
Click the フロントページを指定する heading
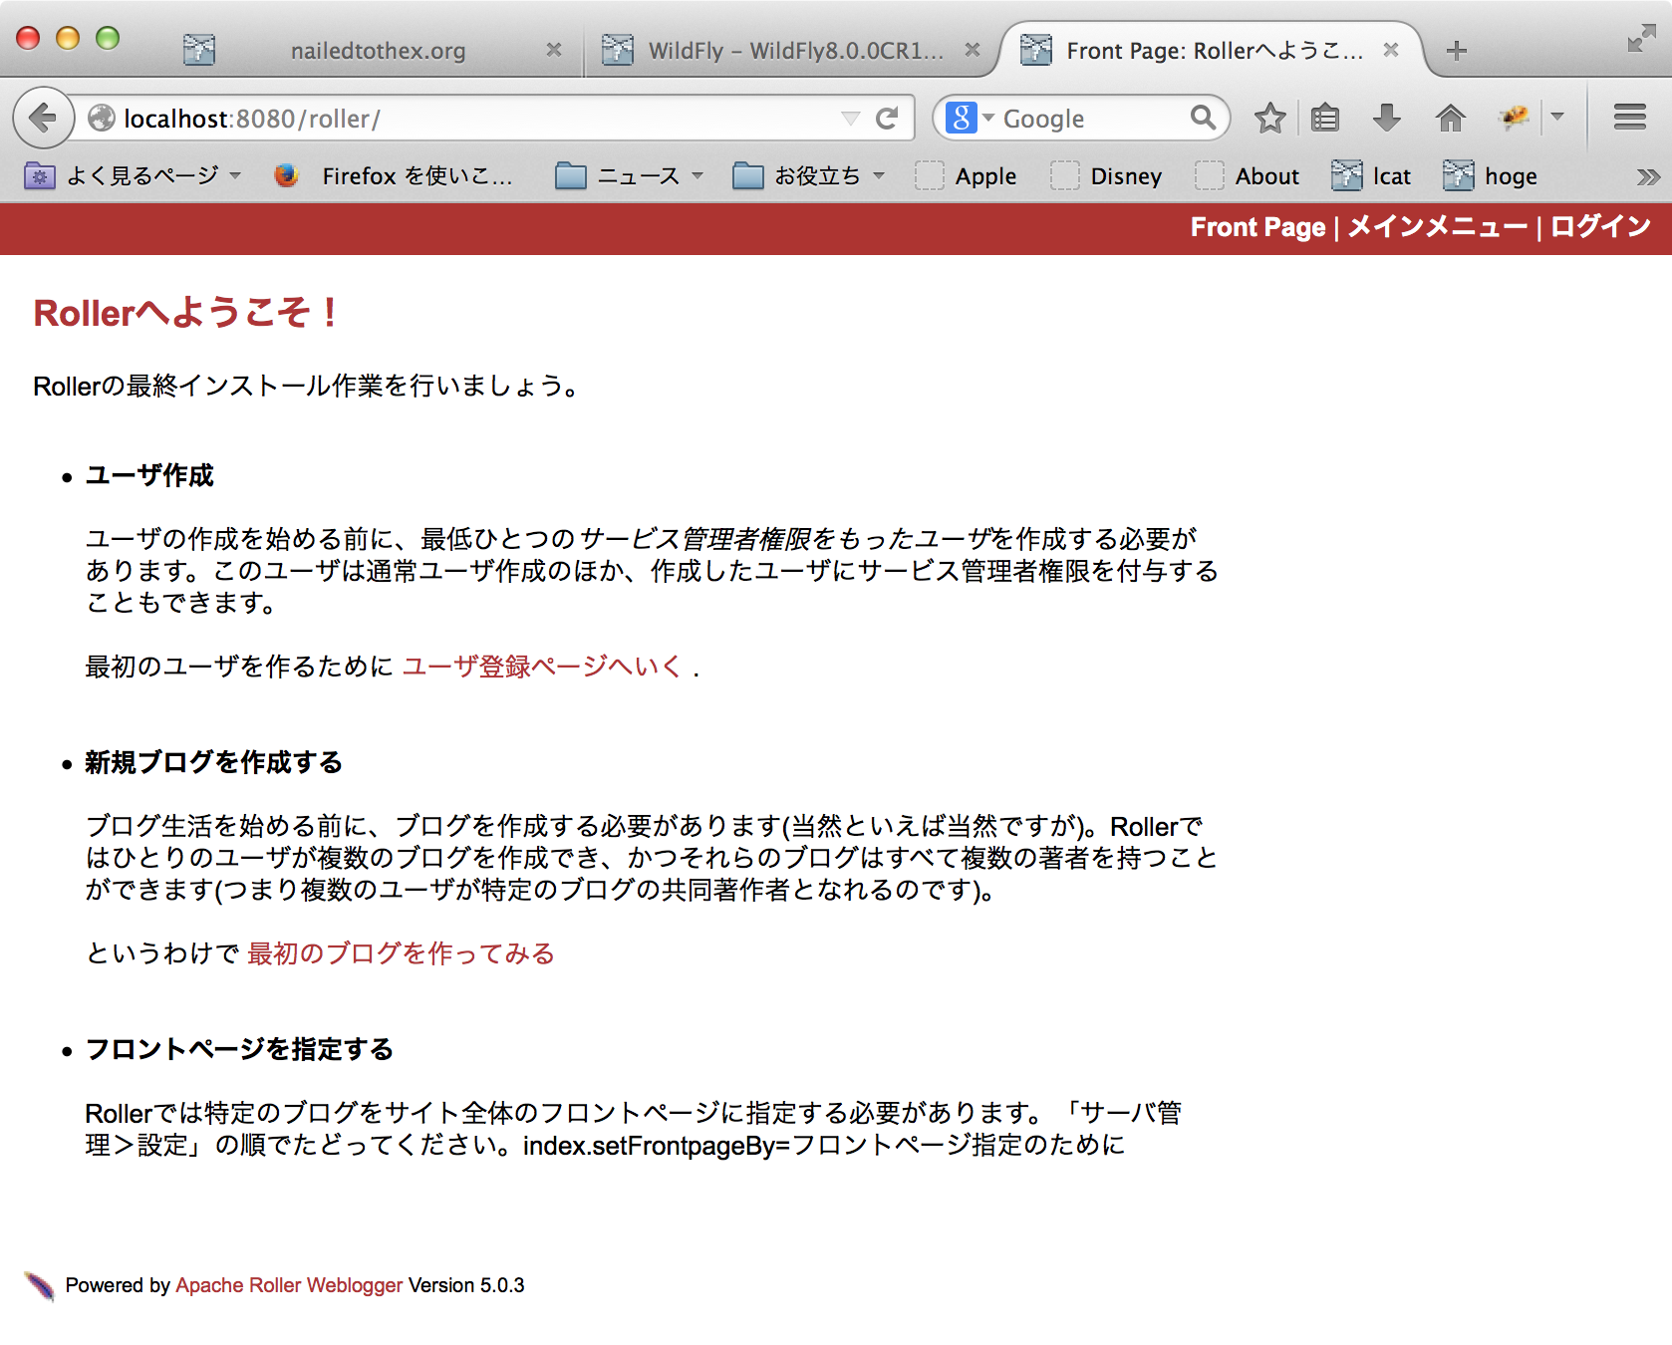tap(239, 1049)
